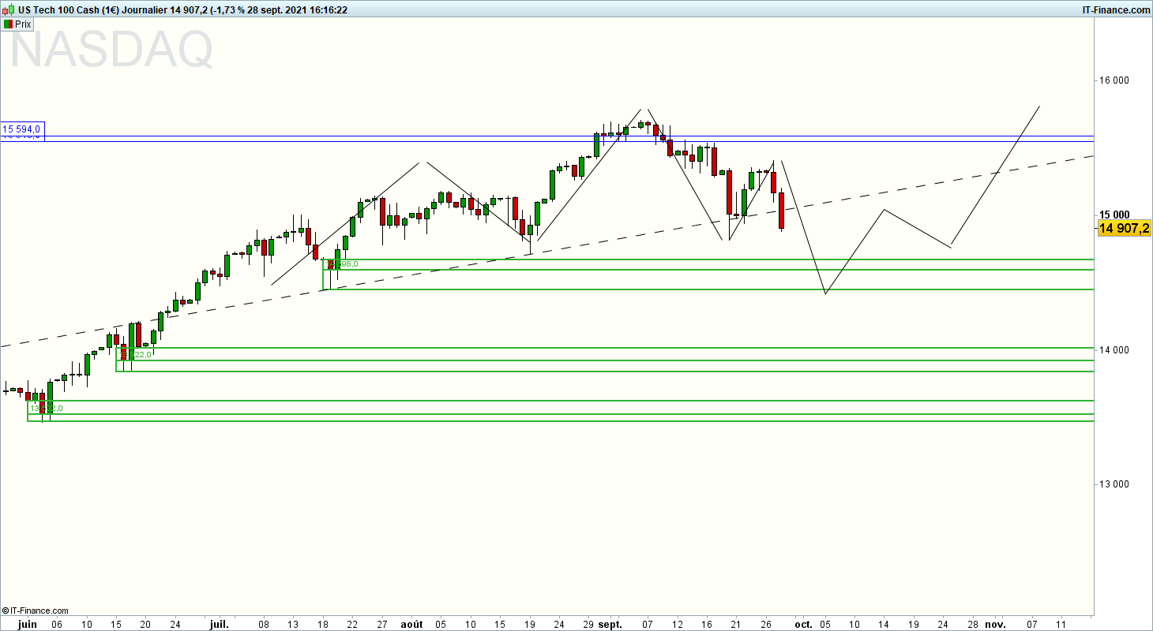This screenshot has width=1153, height=631.
Task: Select the 'nov.' marker on time axis
Action: 996,623
